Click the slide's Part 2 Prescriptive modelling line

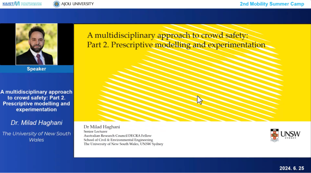point(176,45)
